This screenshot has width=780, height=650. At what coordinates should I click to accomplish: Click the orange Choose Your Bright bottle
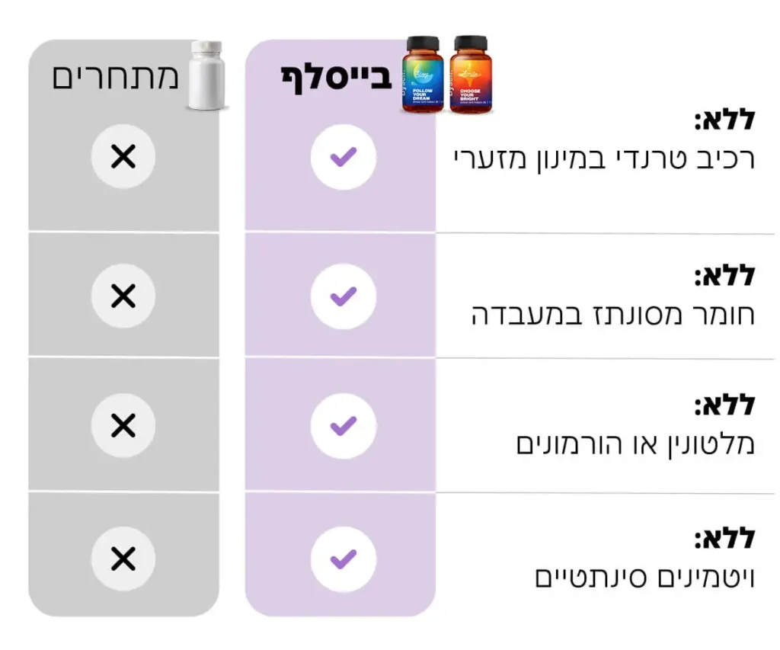pyautogui.click(x=468, y=75)
